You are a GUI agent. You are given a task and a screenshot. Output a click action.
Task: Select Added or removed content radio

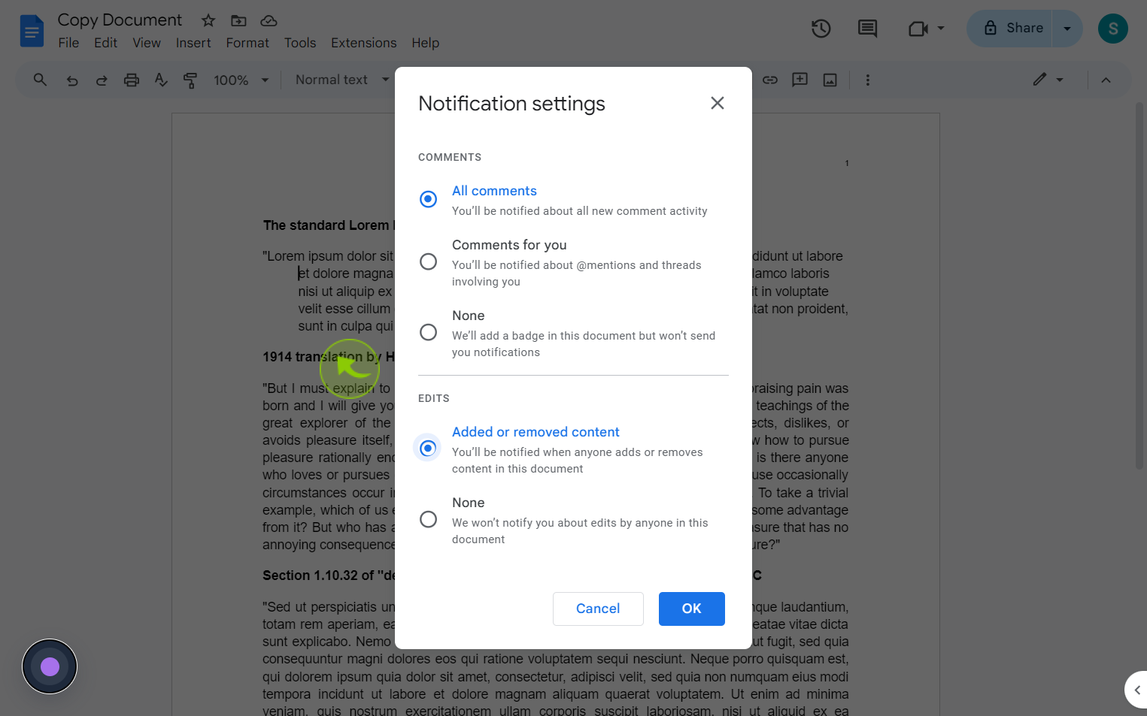coord(428,449)
